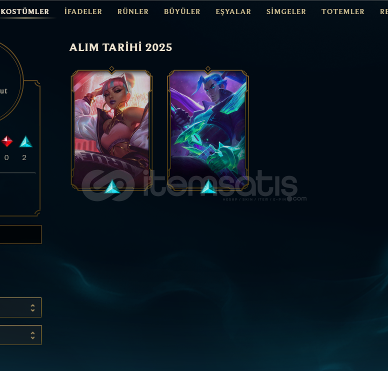
Task: Click the teal gem below guitar skin card
Action: pyautogui.click(x=208, y=186)
